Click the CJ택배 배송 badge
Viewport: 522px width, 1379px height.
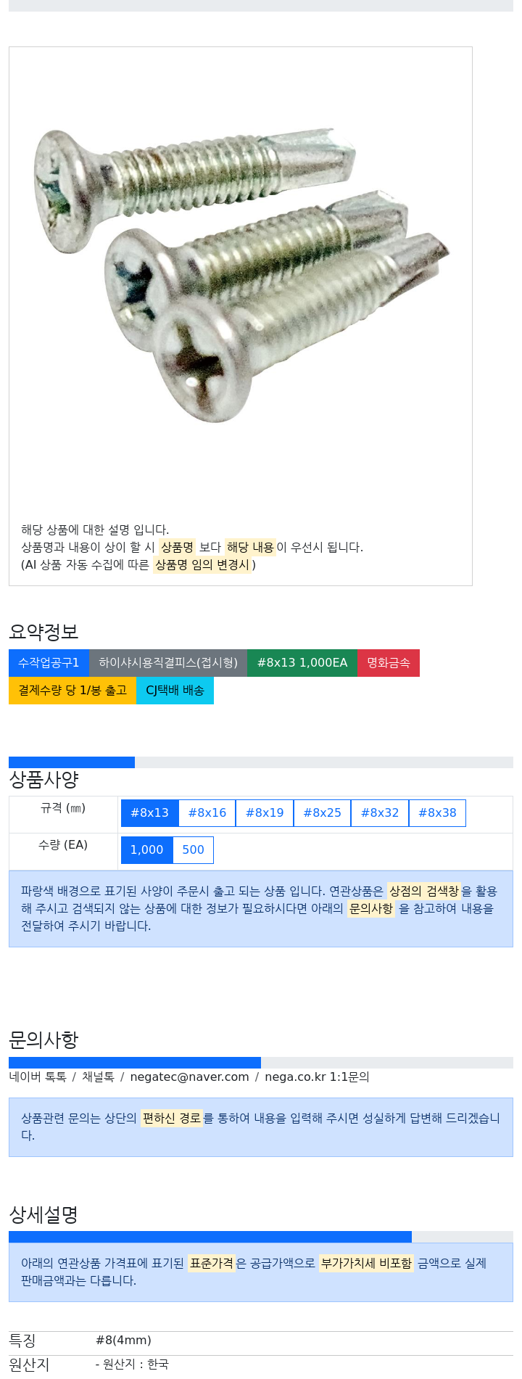(175, 691)
